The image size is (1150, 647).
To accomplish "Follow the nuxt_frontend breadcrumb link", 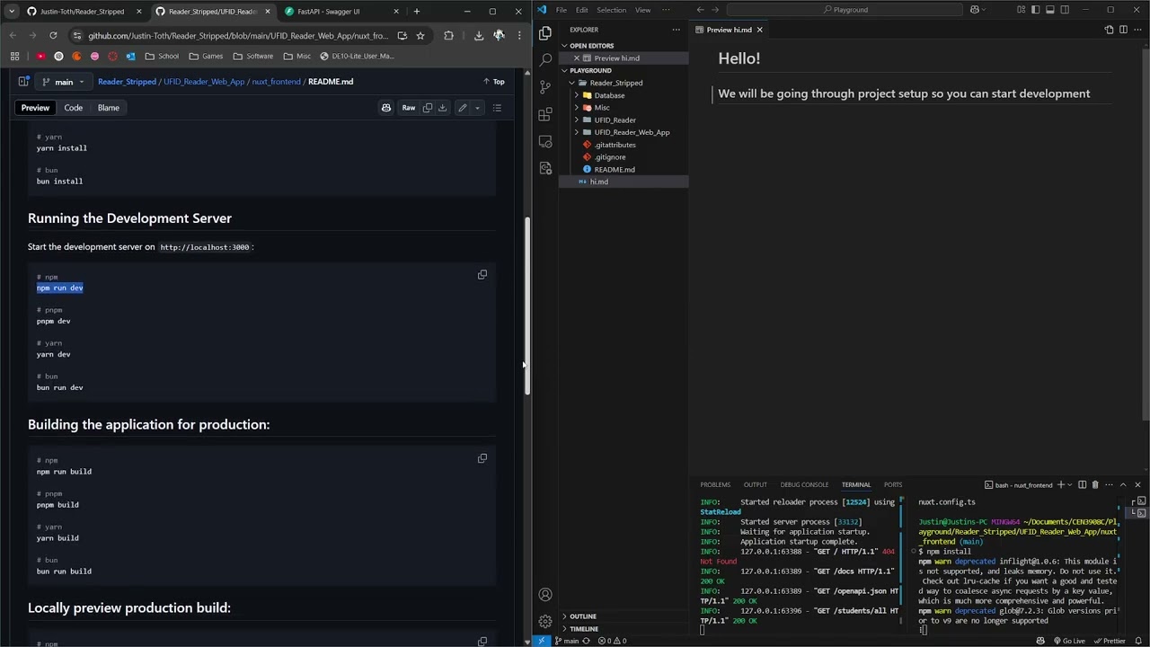I will 275,82.
